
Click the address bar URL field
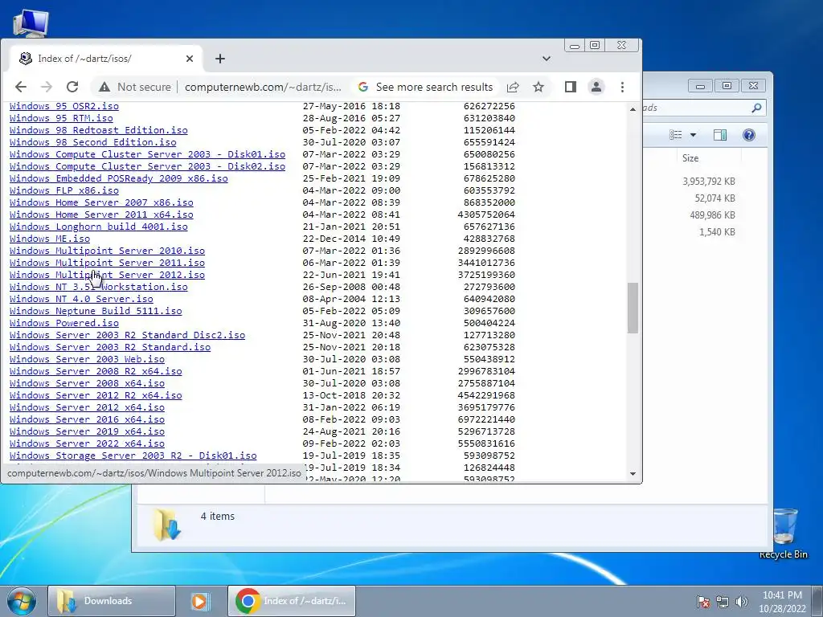(263, 87)
